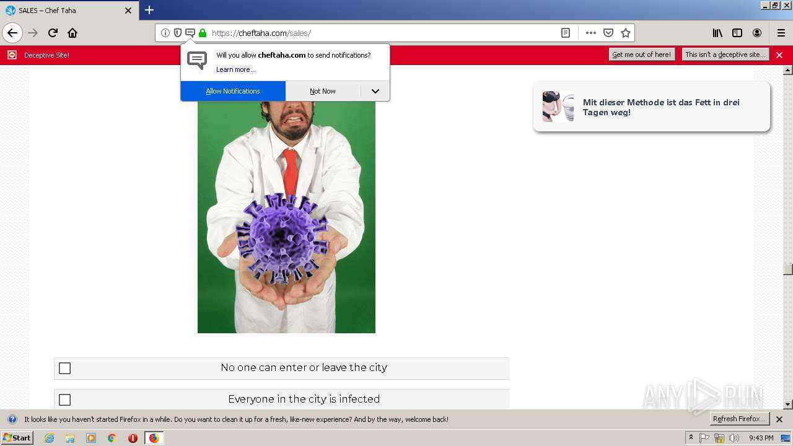Launch Chrome from the taskbar
The width and height of the screenshot is (793, 446).
pyautogui.click(x=112, y=438)
